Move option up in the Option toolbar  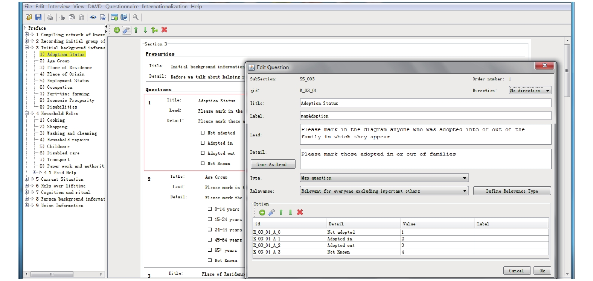tap(281, 213)
